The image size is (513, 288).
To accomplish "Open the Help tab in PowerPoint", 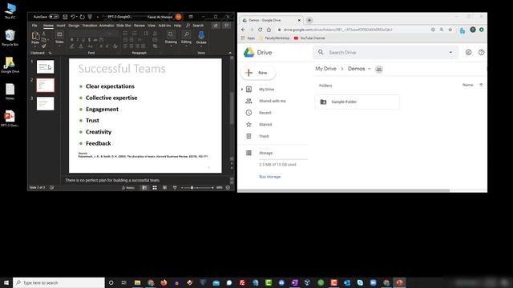I will coord(177,26).
